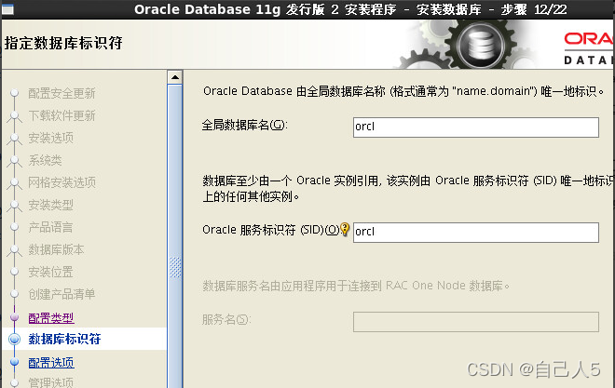Click the 安装类型 step
The height and width of the screenshot is (388, 615).
tap(51, 205)
